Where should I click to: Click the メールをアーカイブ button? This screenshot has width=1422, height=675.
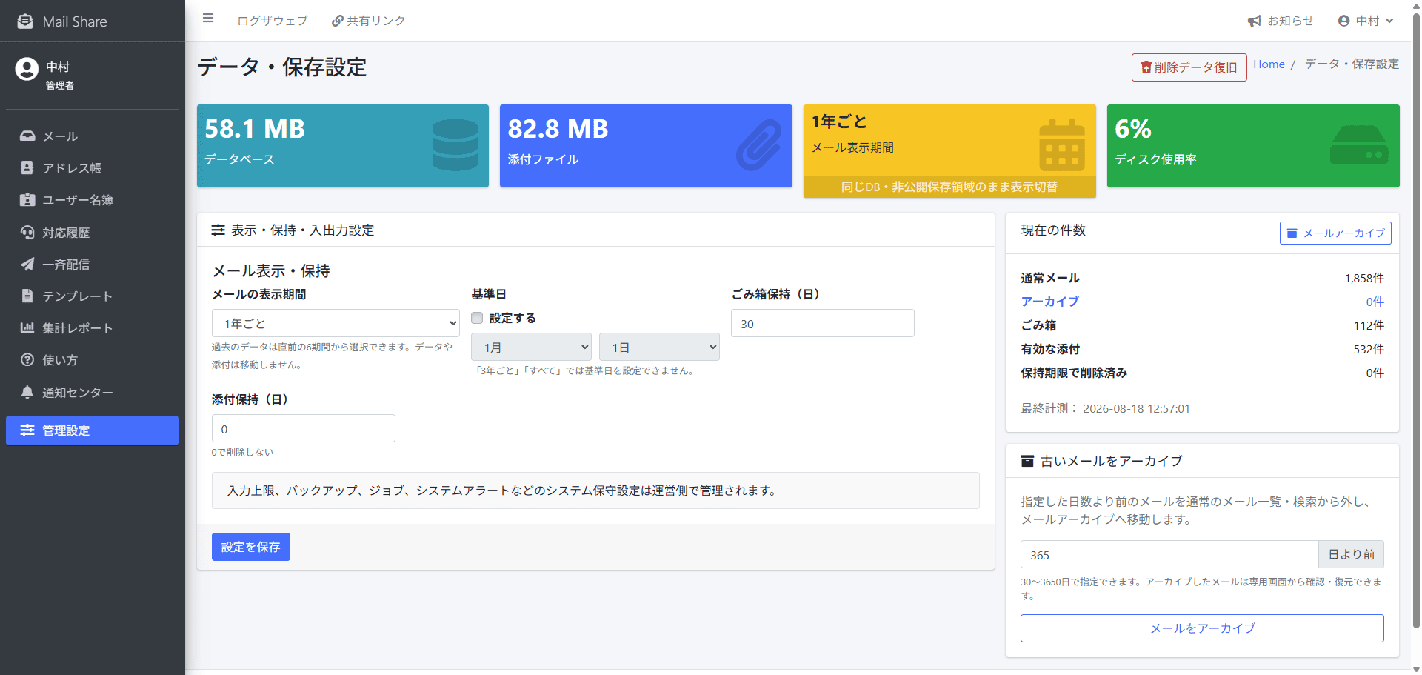[1202, 628]
